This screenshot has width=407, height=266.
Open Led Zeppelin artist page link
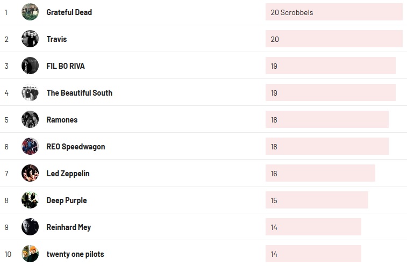[68, 174]
